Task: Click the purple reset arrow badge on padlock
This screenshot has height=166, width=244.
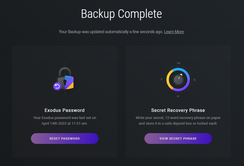Action: click(x=57, y=86)
